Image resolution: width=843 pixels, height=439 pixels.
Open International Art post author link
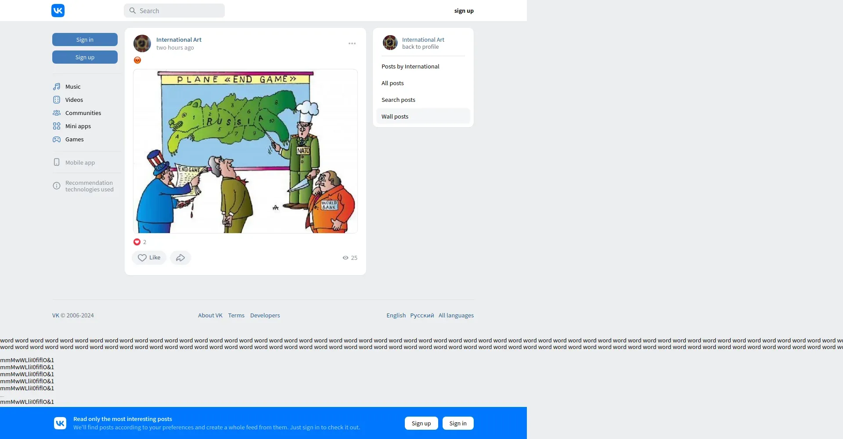pyautogui.click(x=179, y=40)
